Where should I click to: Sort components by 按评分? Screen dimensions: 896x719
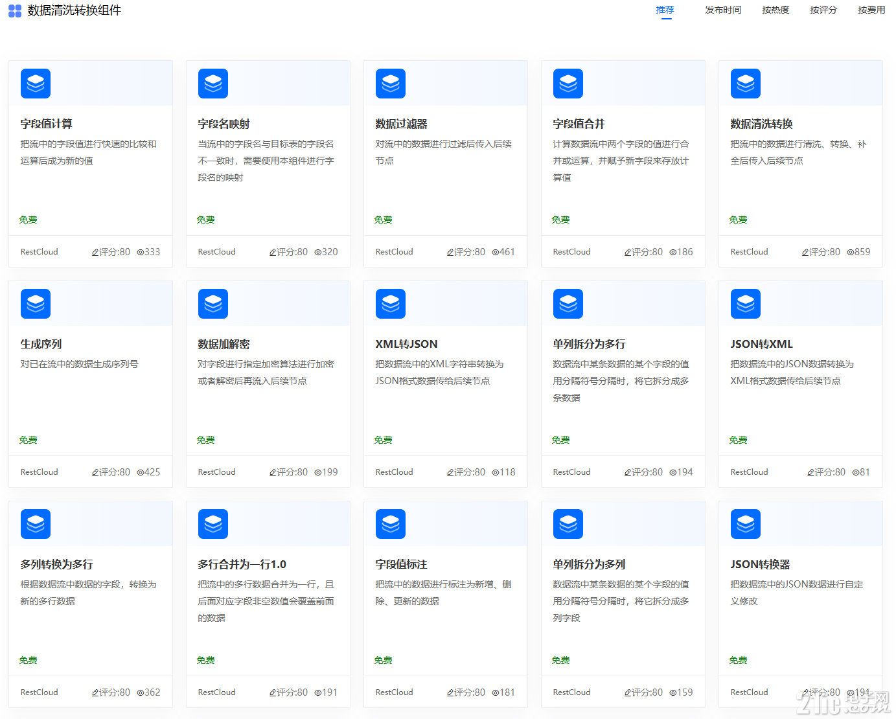pyautogui.click(x=823, y=10)
